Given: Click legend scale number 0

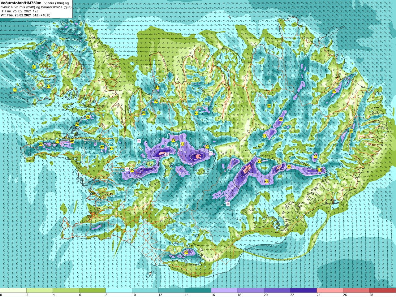Looking at the screenshot, I should (x=2, y=295).
